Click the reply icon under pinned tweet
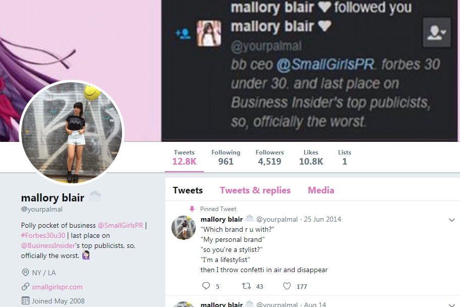The width and height of the screenshot is (460, 307). tap(206, 286)
